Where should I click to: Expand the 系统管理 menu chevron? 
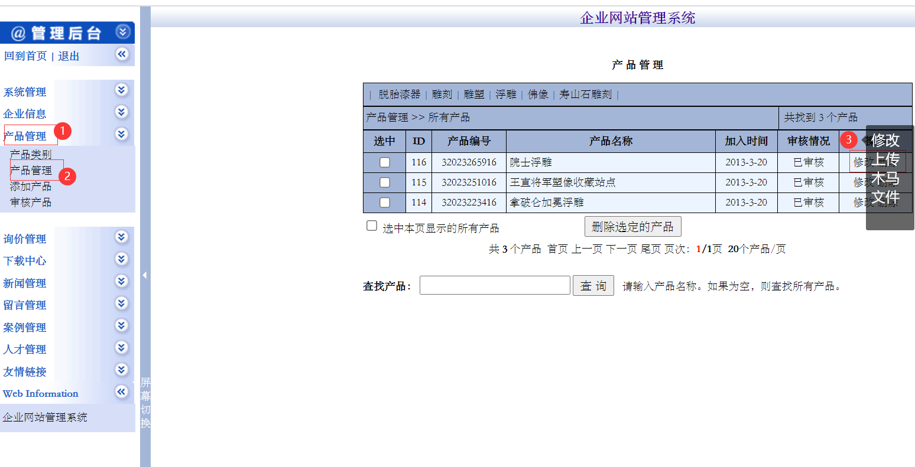[121, 90]
